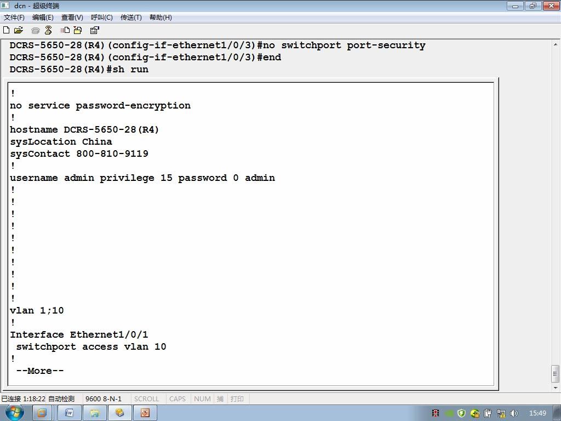This screenshot has height=421, width=561.
Task: Click the SCROLL status indicator
Action: pos(146,399)
